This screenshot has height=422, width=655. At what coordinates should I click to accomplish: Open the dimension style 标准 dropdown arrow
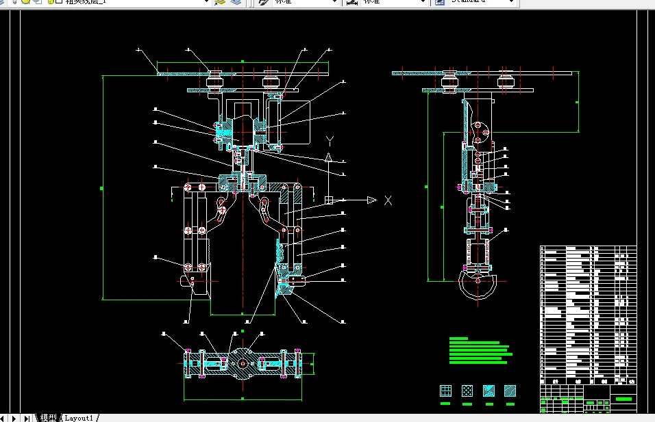pos(423,2)
